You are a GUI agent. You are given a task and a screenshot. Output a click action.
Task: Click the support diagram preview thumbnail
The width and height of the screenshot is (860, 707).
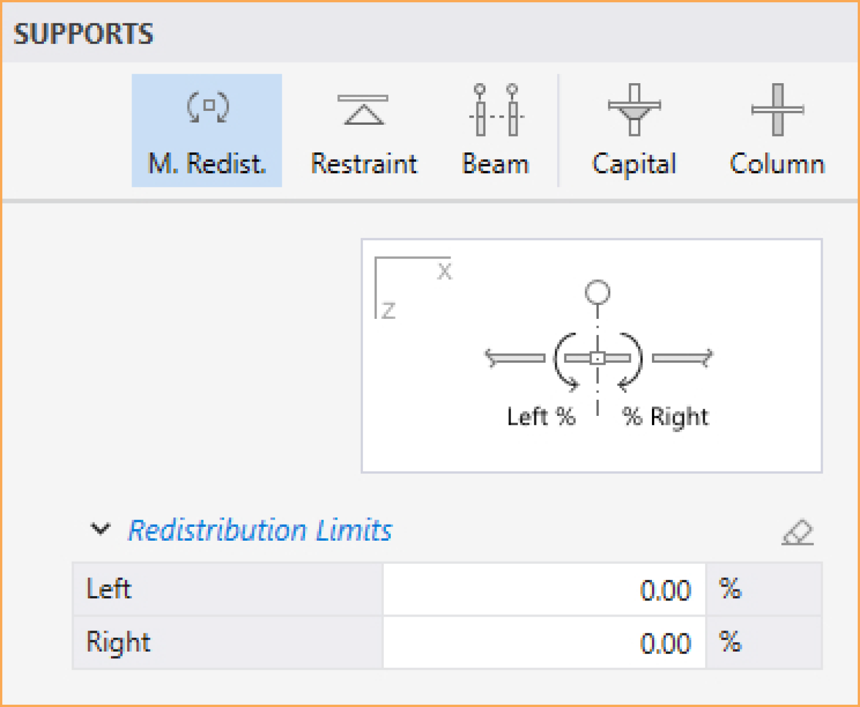pyautogui.click(x=591, y=355)
